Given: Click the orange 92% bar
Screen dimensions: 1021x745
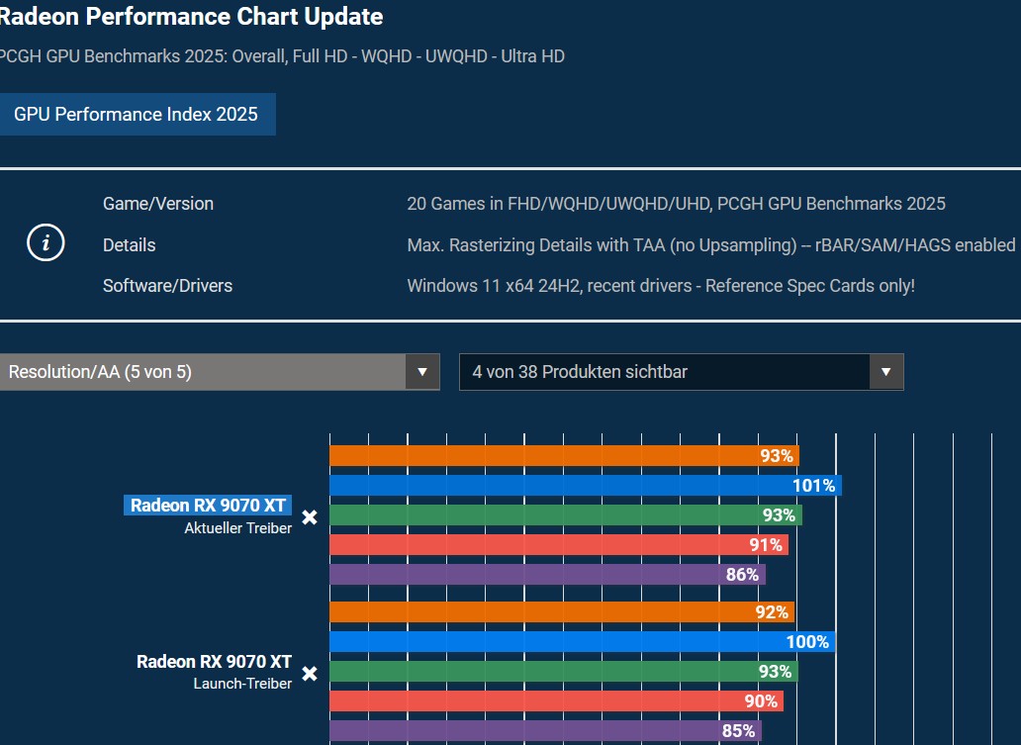Looking at the screenshot, I should tap(562, 611).
